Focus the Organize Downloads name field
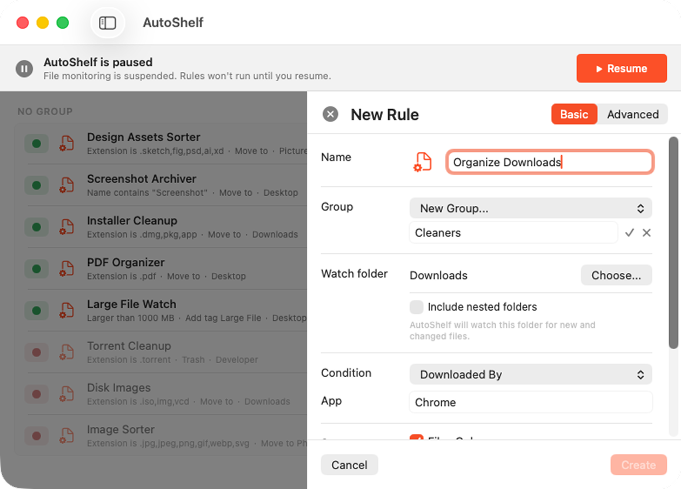681x489 pixels. [550, 162]
